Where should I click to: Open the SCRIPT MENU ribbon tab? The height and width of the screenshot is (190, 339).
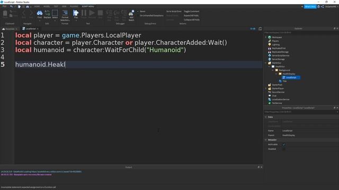coord(88,6)
